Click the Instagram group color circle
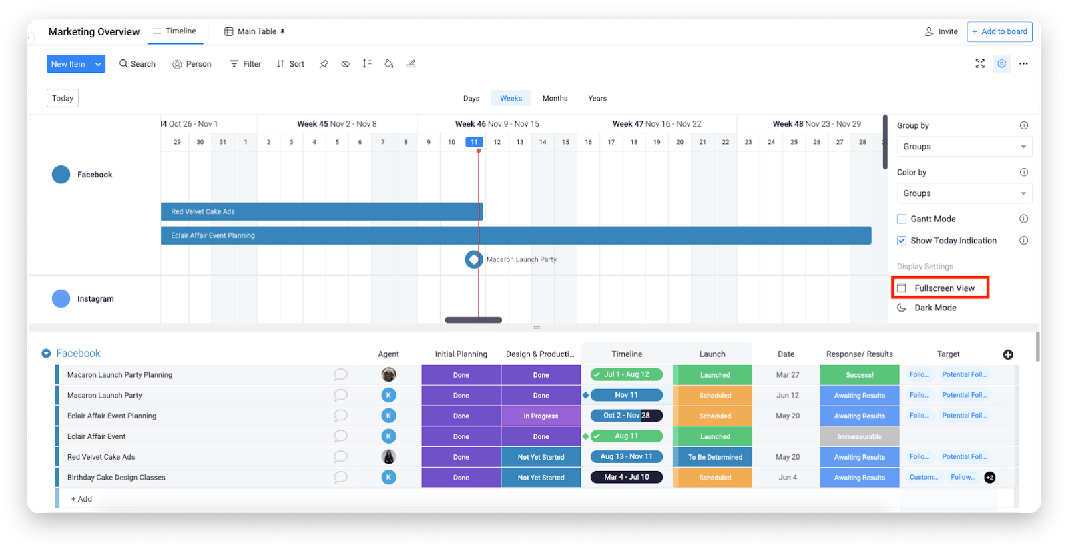This screenshot has height=549, width=1068. point(61,299)
